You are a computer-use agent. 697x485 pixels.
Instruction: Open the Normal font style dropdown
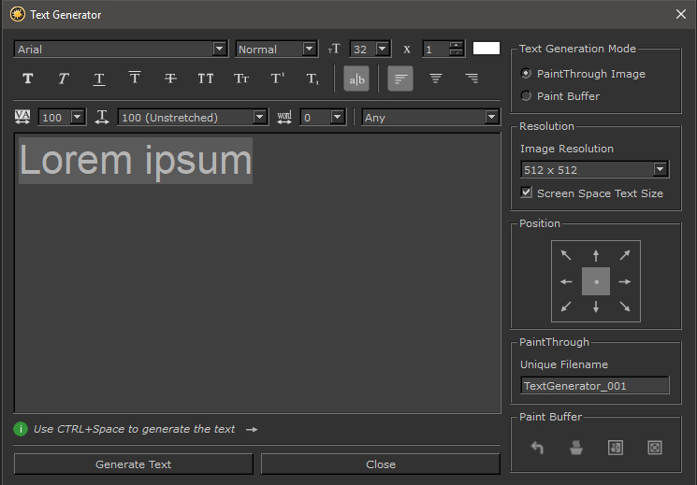point(310,49)
